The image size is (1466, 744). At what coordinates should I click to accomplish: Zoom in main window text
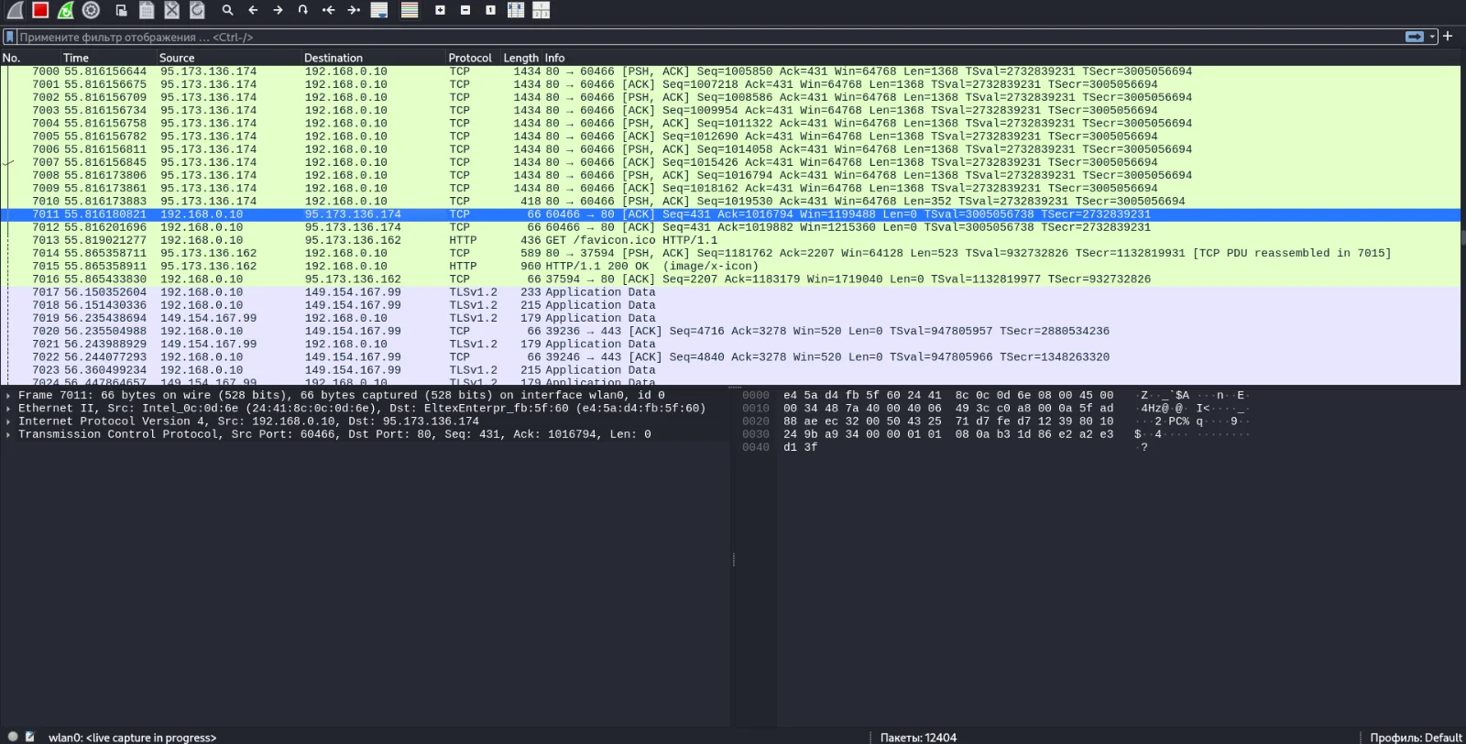[x=440, y=10]
